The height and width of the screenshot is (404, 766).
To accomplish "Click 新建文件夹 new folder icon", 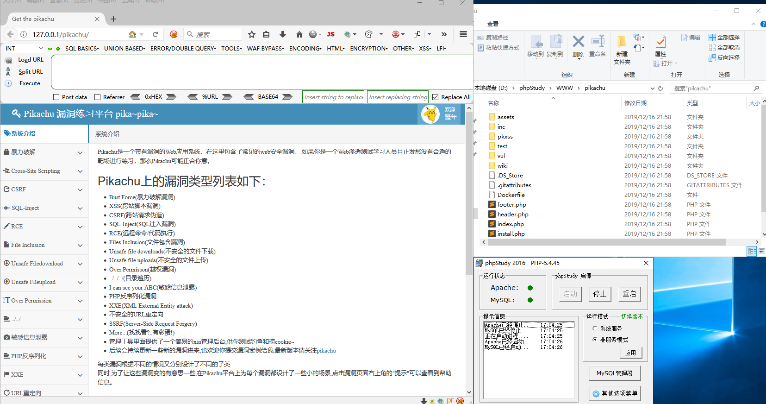I will pos(622,42).
